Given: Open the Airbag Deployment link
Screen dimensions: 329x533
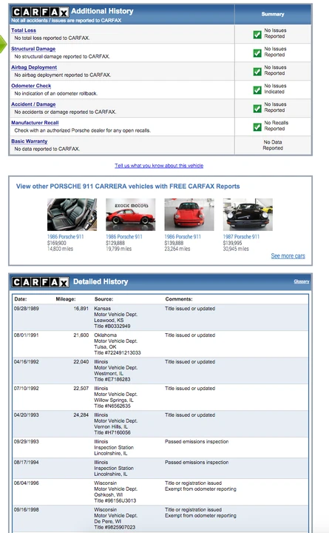Looking at the screenshot, I should 34,67.
